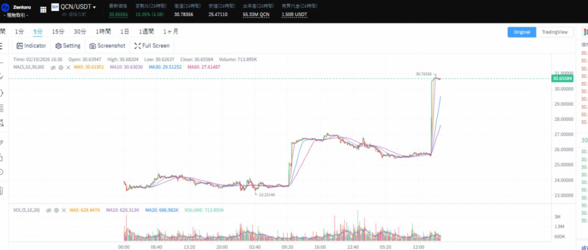Remove the VOL indicator with X
588x250 pixels.
coord(63,210)
